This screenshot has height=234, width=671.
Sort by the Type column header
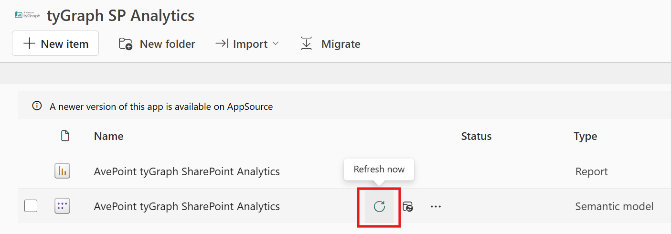pyautogui.click(x=586, y=136)
